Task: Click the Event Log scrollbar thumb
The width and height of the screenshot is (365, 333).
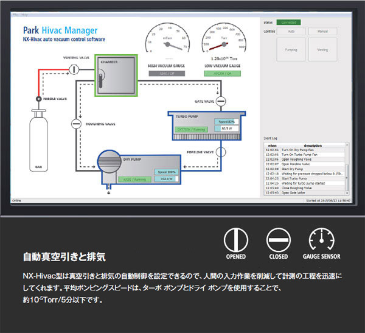Action: coord(347,177)
